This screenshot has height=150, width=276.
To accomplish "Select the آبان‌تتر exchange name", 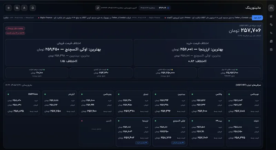I will (x=71, y=94).
